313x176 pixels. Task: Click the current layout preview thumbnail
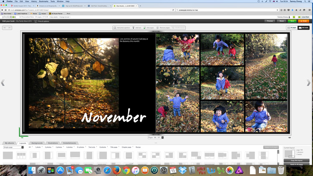(x=289, y=153)
